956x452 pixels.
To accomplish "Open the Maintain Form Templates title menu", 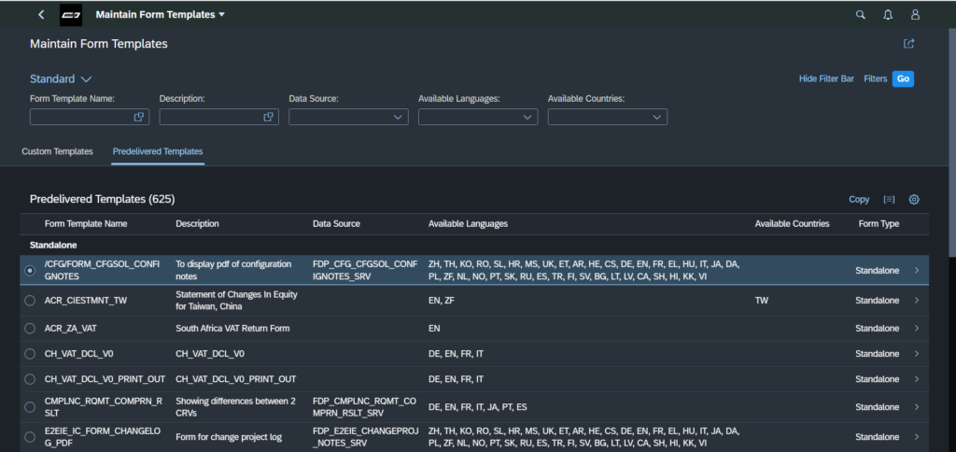I will (161, 15).
